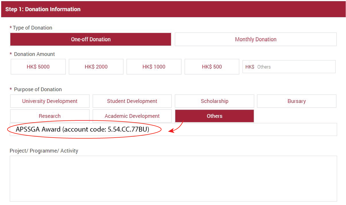Pick the HK$ 1000 amount option
The height and width of the screenshot is (205, 346).
pos(154,67)
